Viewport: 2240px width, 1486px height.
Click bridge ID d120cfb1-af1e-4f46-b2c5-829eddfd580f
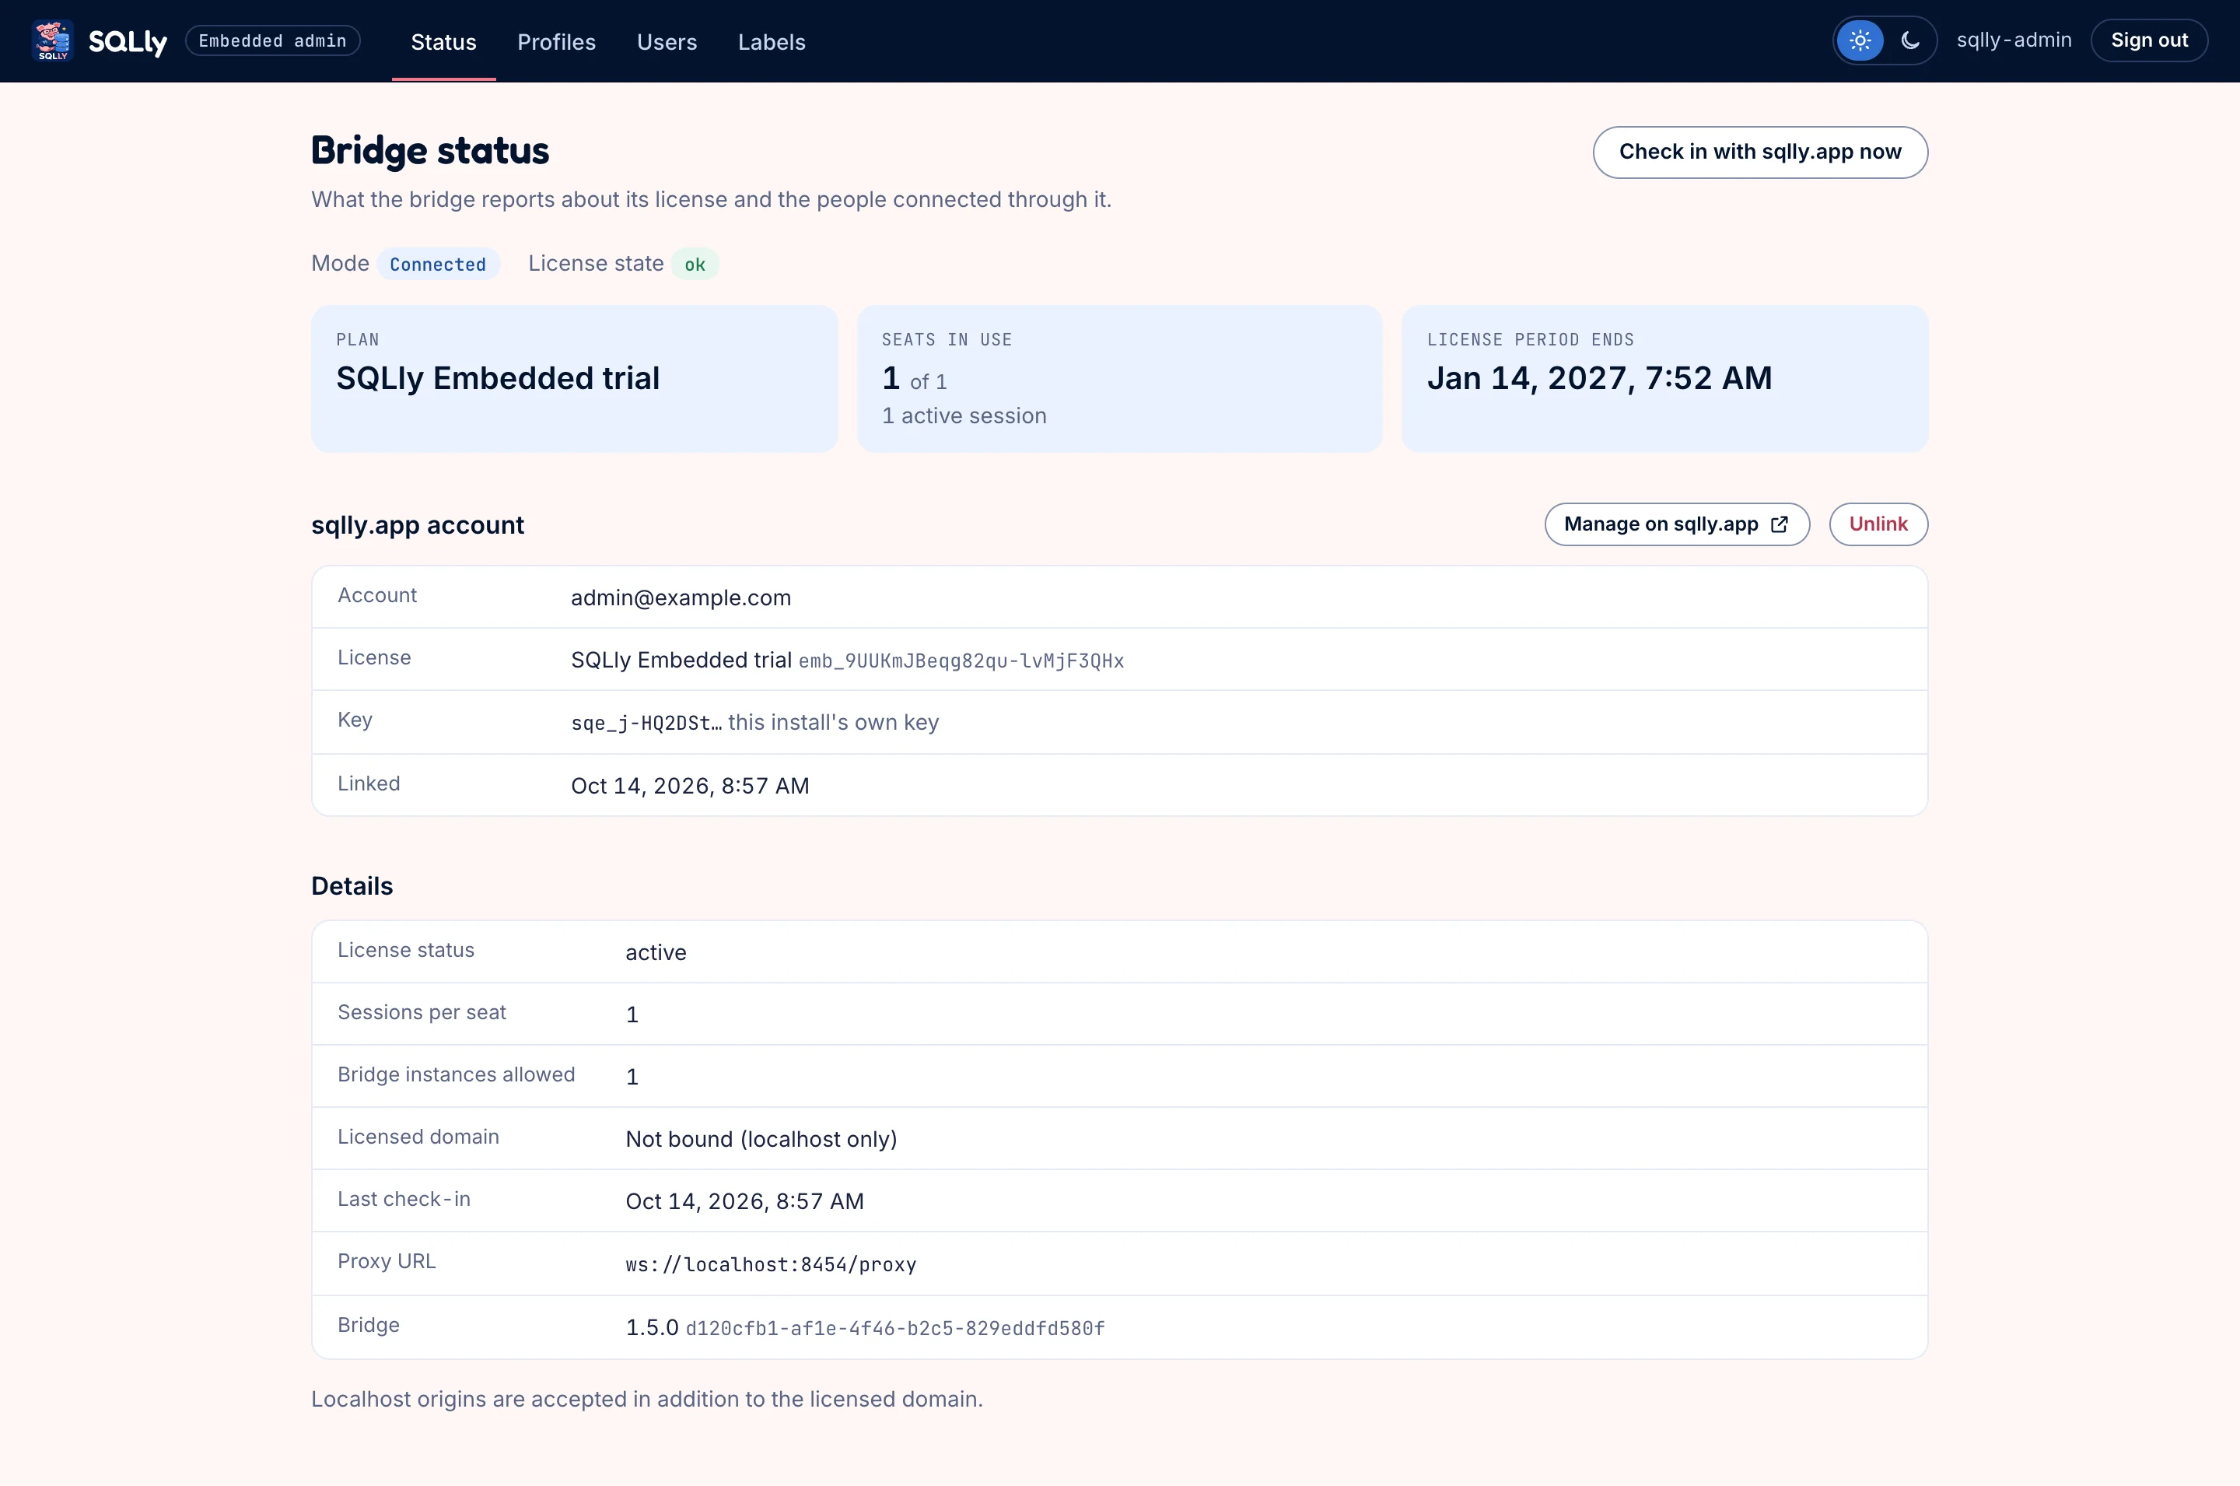pos(894,1329)
